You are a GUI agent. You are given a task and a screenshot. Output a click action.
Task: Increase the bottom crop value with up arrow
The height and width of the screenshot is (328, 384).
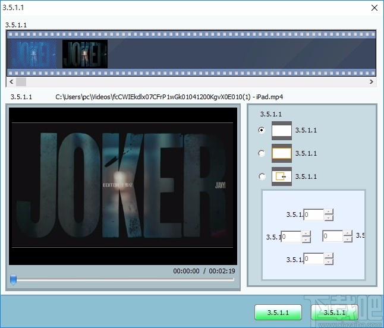(x=329, y=256)
